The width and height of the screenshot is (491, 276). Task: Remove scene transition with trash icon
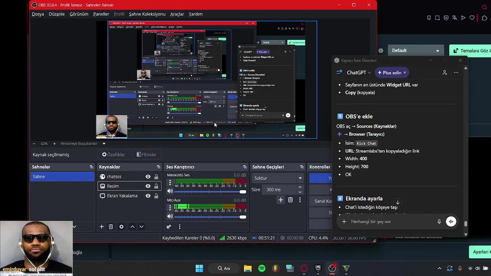click(290, 200)
